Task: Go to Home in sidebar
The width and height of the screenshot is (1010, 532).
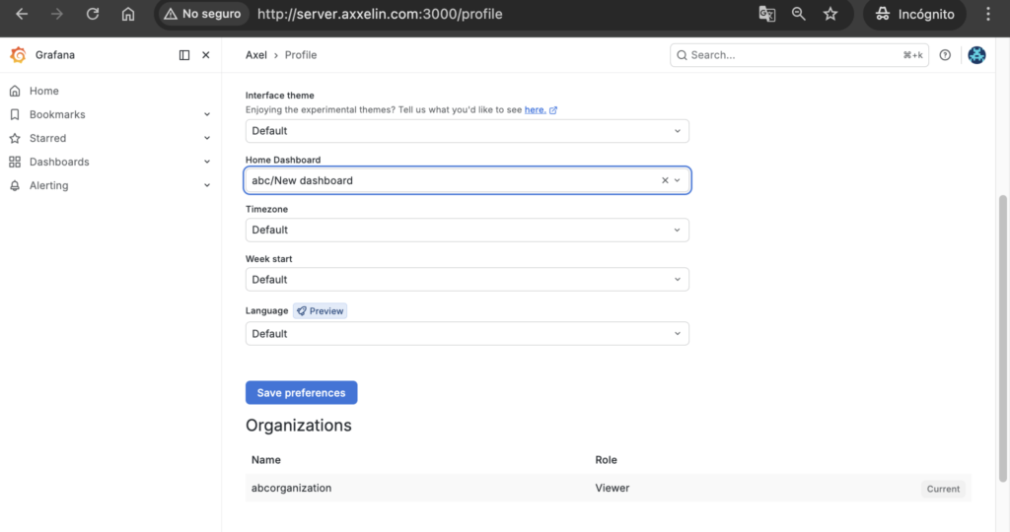Action: 43,91
